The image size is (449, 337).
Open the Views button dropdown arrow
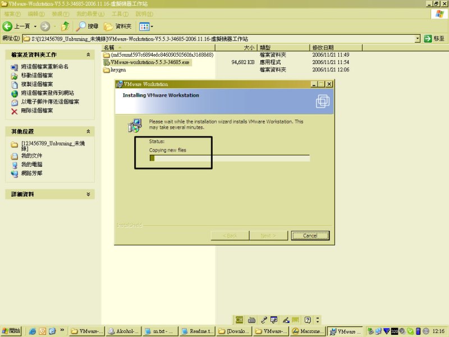(152, 26)
